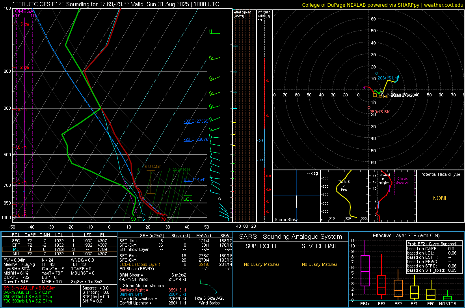Select the 359/15 RM hodograph label
Screen dimensions: 465x308
coord(380,112)
